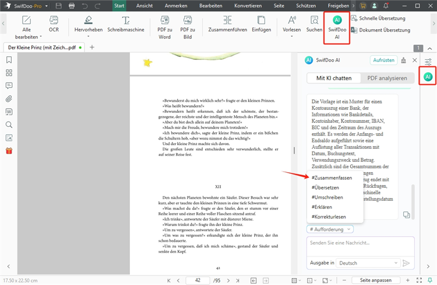The width and height of the screenshot is (437, 285).
Task: Toggle the AI icon in right sidebar
Action: click(428, 77)
